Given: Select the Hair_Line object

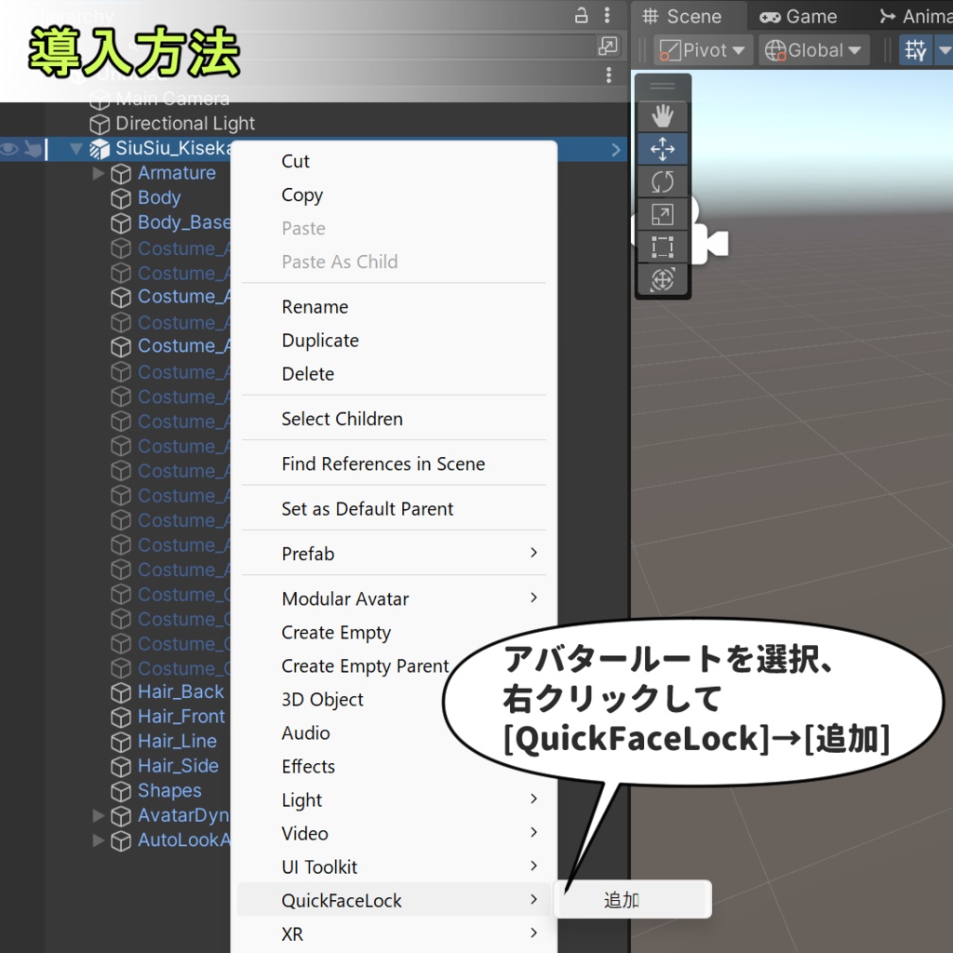Looking at the screenshot, I should (177, 741).
